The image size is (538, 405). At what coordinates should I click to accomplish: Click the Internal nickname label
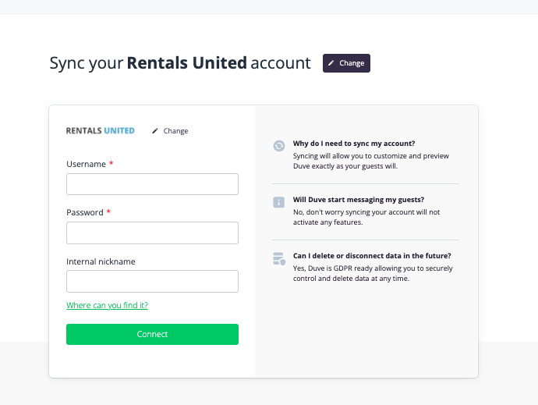coord(101,261)
